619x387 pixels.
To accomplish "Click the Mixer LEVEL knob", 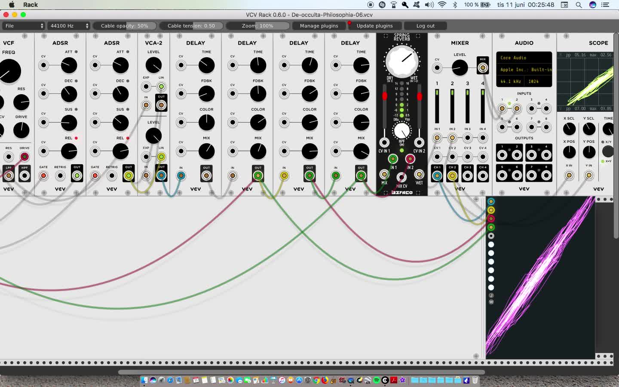I will pos(460,68).
